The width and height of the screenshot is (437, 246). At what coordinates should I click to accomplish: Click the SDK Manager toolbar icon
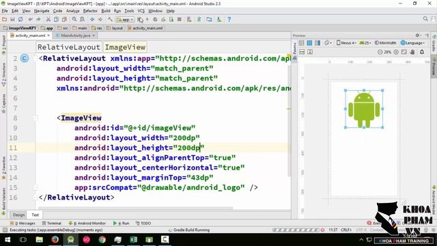219,19
